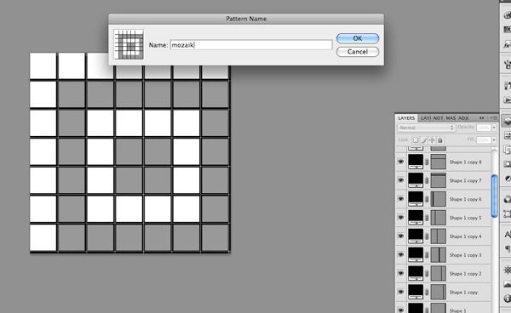Image resolution: width=511 pixels, height=313 pixels.
Task: Click the Fill percentage field
Action: click(x=484, y=140)
